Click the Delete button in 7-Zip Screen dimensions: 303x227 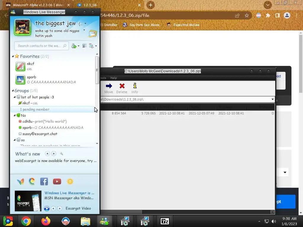[122, 88]
